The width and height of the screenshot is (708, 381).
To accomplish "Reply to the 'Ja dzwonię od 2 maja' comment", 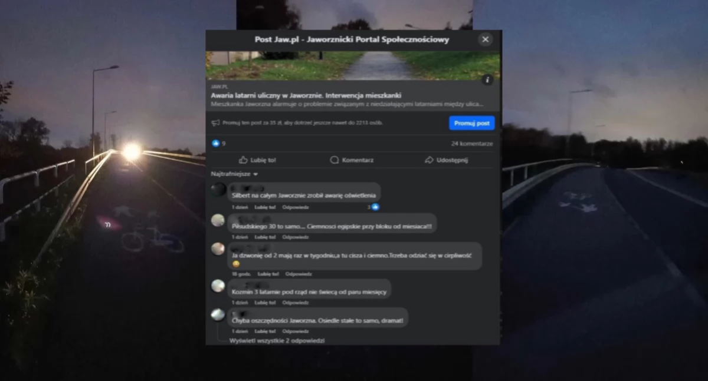I will coord(299,274).
